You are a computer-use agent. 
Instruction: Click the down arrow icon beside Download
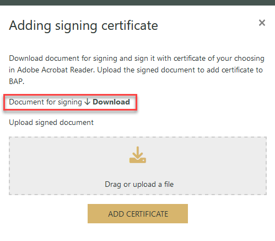(x=87, y=102)
